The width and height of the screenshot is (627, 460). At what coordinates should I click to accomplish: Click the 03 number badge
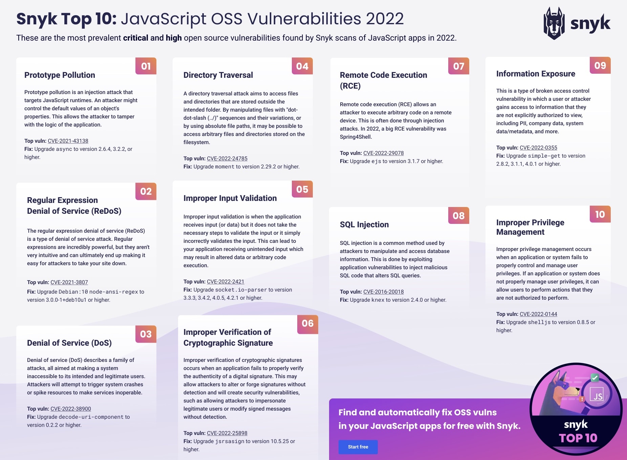[x=146, y=334]
